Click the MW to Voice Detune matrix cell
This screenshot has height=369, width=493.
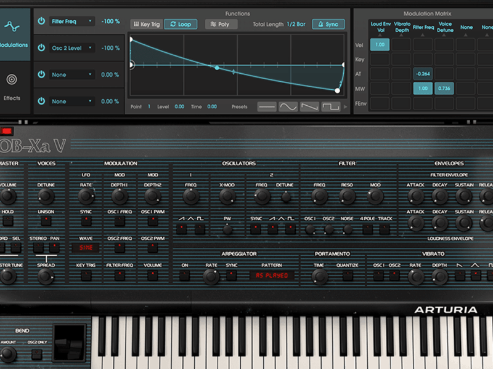(444, 88)
